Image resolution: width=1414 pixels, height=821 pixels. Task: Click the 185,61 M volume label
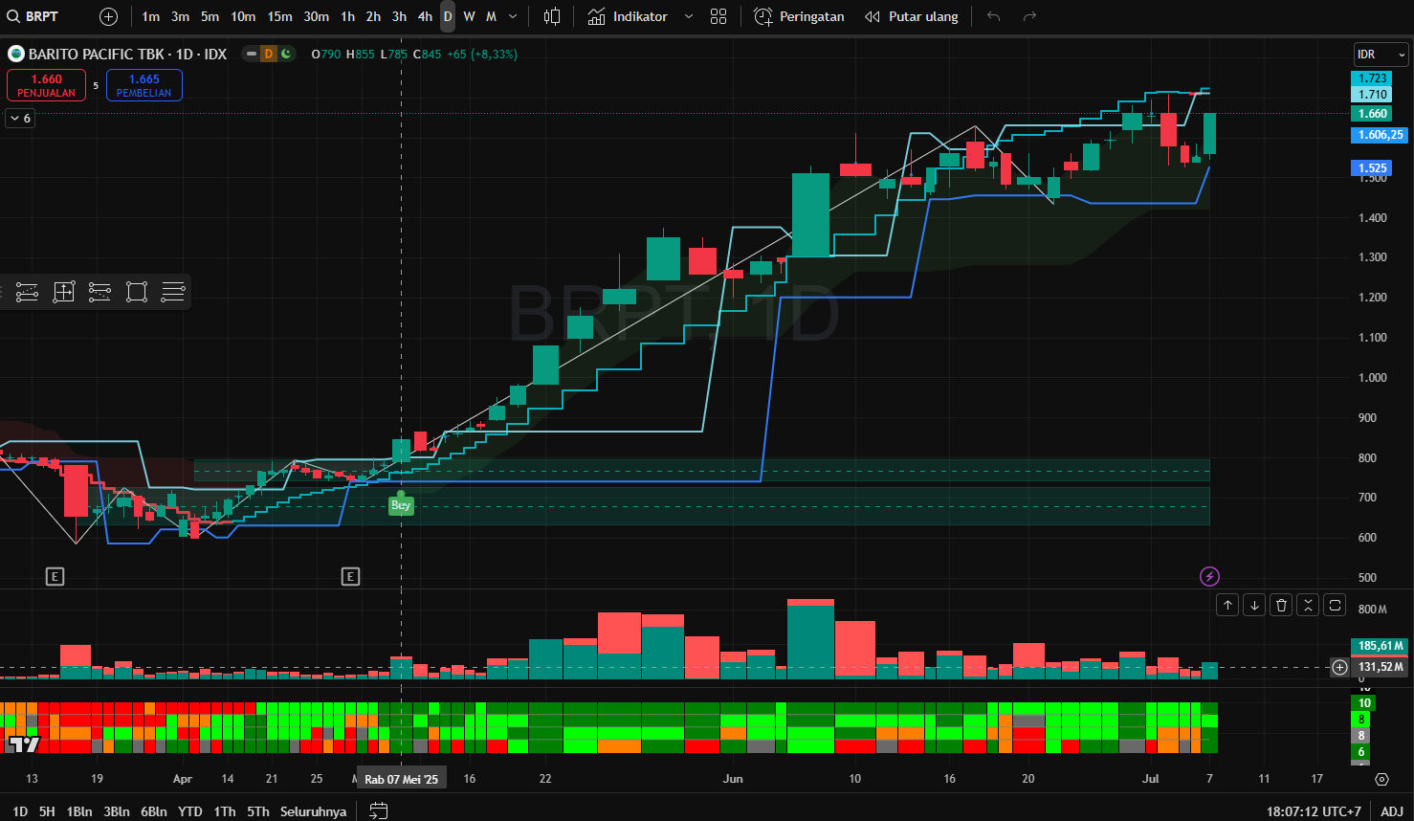(x=1380, y=646)
